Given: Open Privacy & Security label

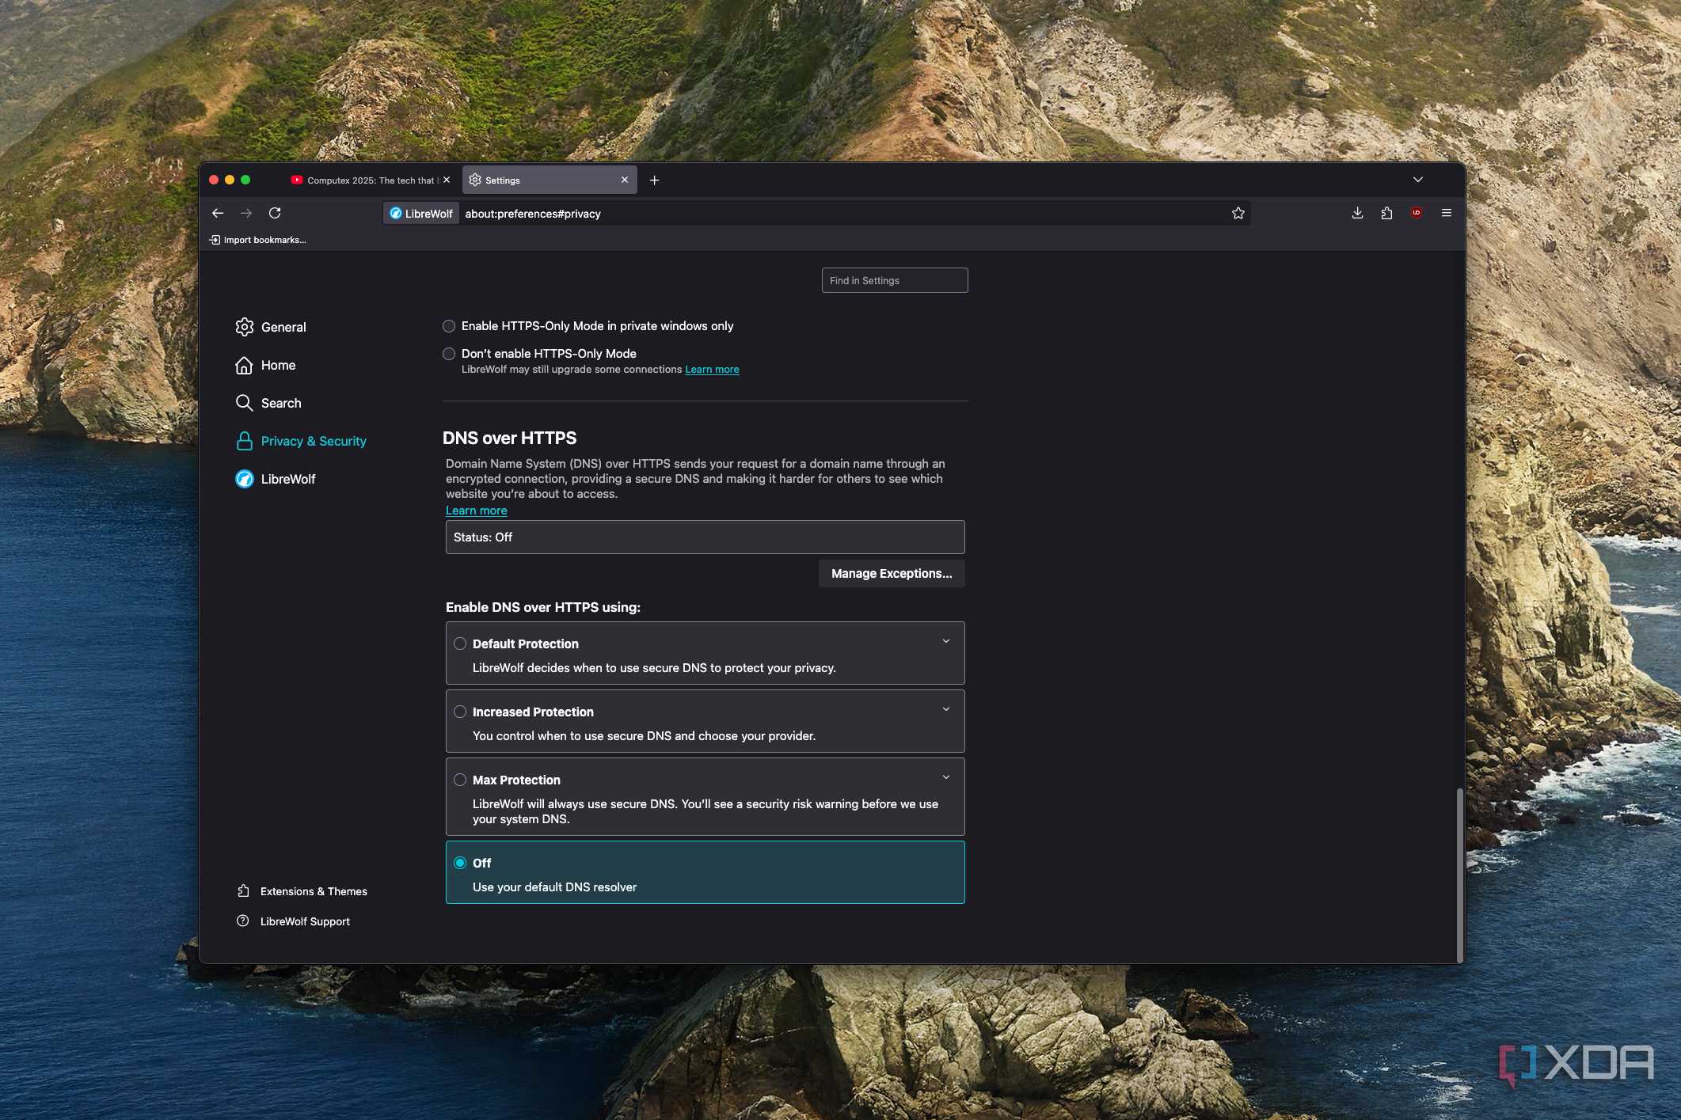Looking at the screenshot, I should [x=314, y=441].
